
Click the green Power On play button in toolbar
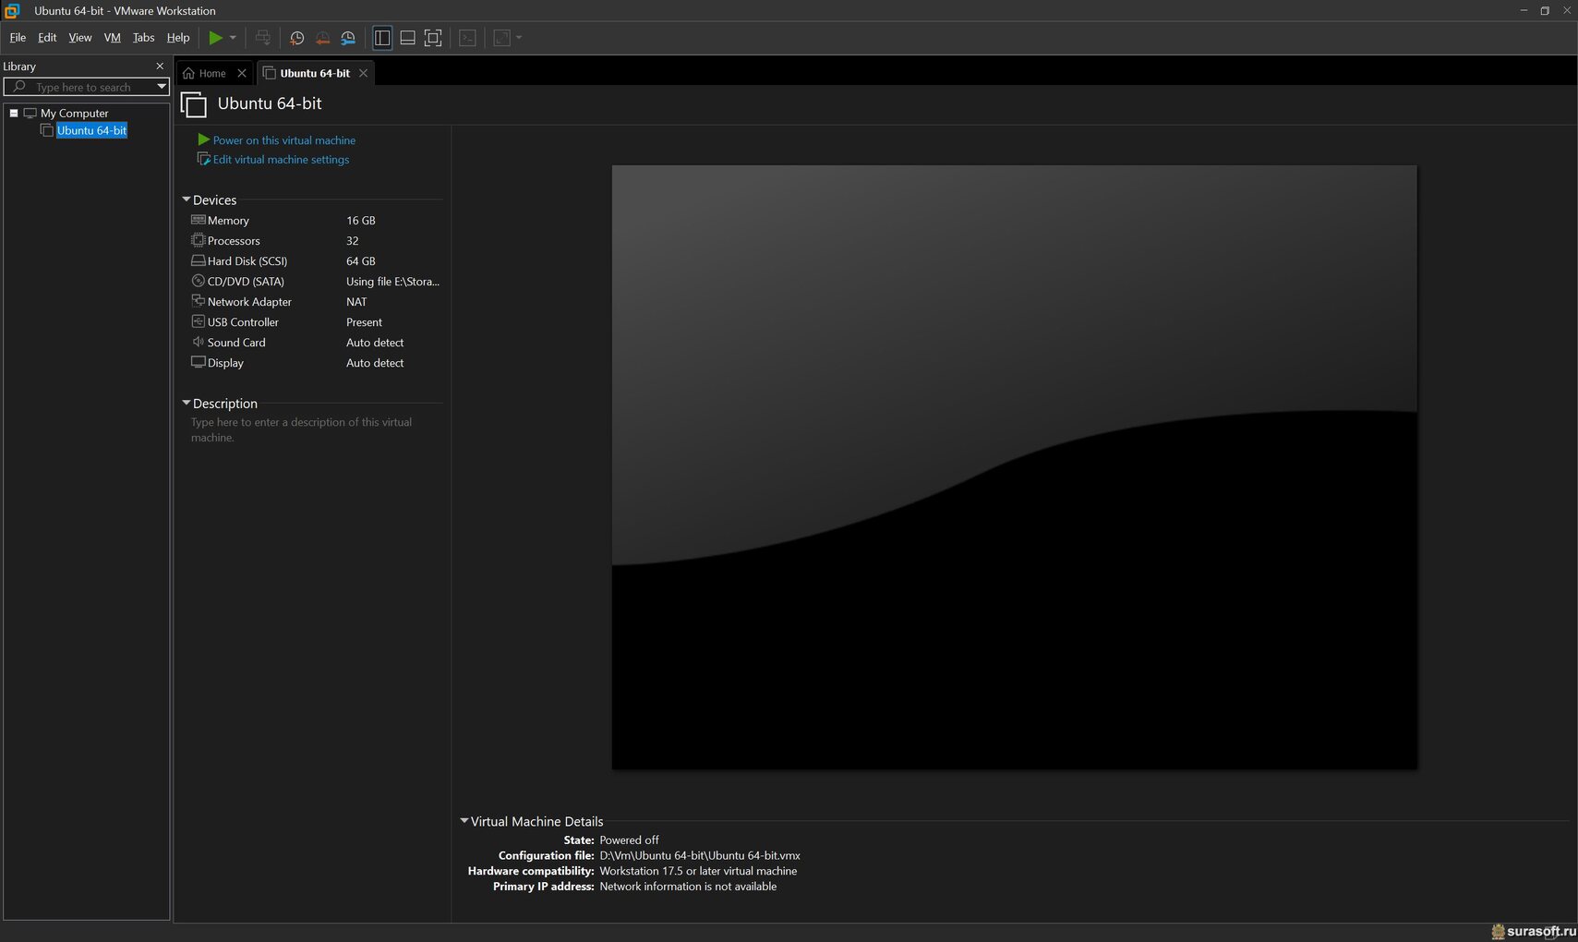pos(215,38)
